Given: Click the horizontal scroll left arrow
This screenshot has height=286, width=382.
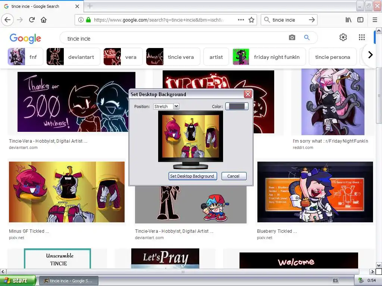Looking at the screenshot, I should pyautogui.click(x=3, y=271).
